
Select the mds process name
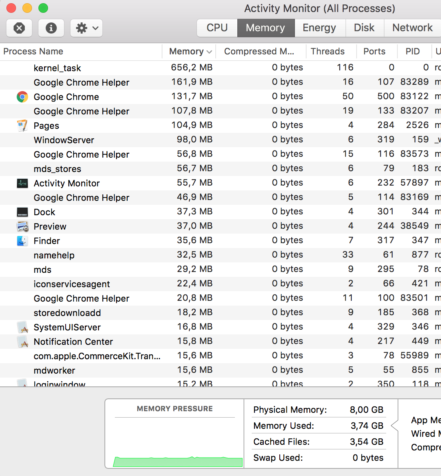[x=42, y=270]
